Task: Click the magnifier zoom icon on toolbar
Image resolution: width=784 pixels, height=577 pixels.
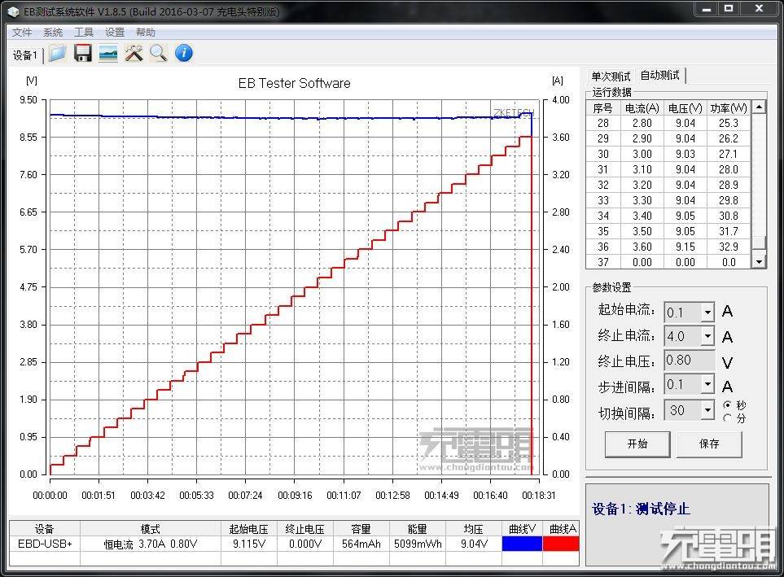Action: pyautogui.click(x=158, y=52)
